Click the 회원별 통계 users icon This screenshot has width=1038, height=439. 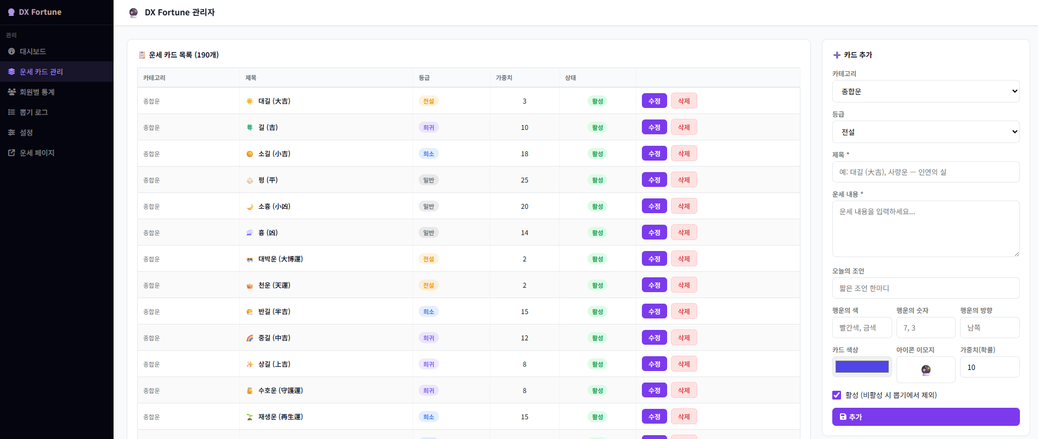click(x=12, y=92)
